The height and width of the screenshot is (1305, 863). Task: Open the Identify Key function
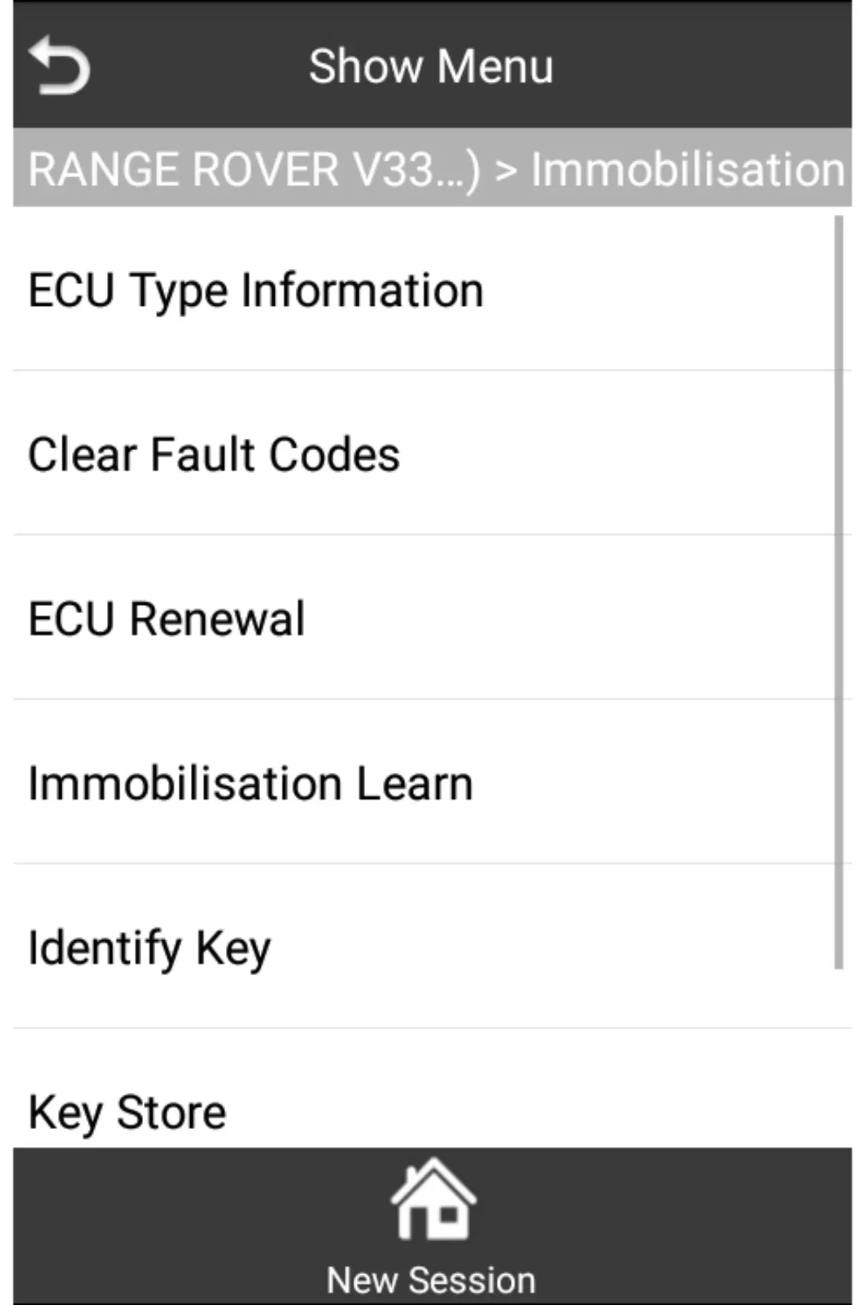tap(149, 948)
